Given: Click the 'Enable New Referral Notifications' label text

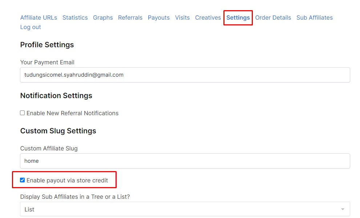Looking at the screenshot, I should pos(72,113).
